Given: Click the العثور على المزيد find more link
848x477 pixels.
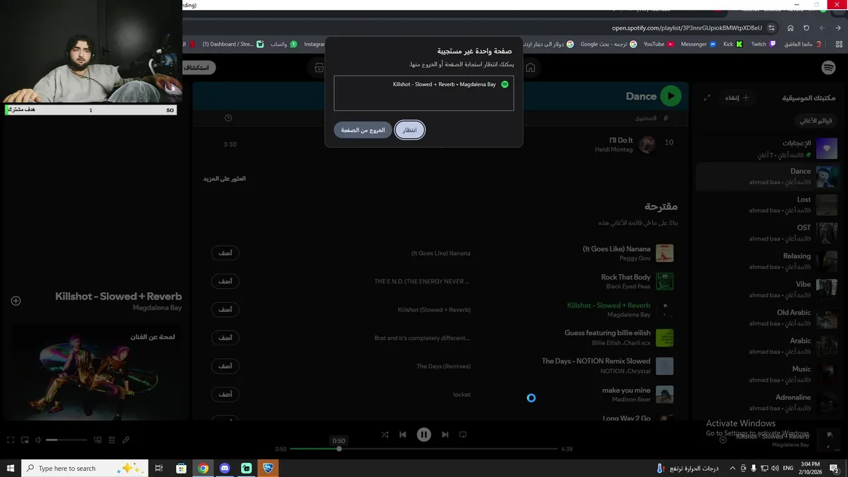Looking at the screenshot, I should pyautogui.click(x=224, y=179).
